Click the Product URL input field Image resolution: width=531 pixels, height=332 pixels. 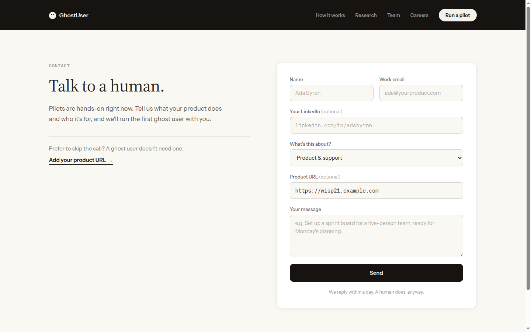[x=376, y=191]
